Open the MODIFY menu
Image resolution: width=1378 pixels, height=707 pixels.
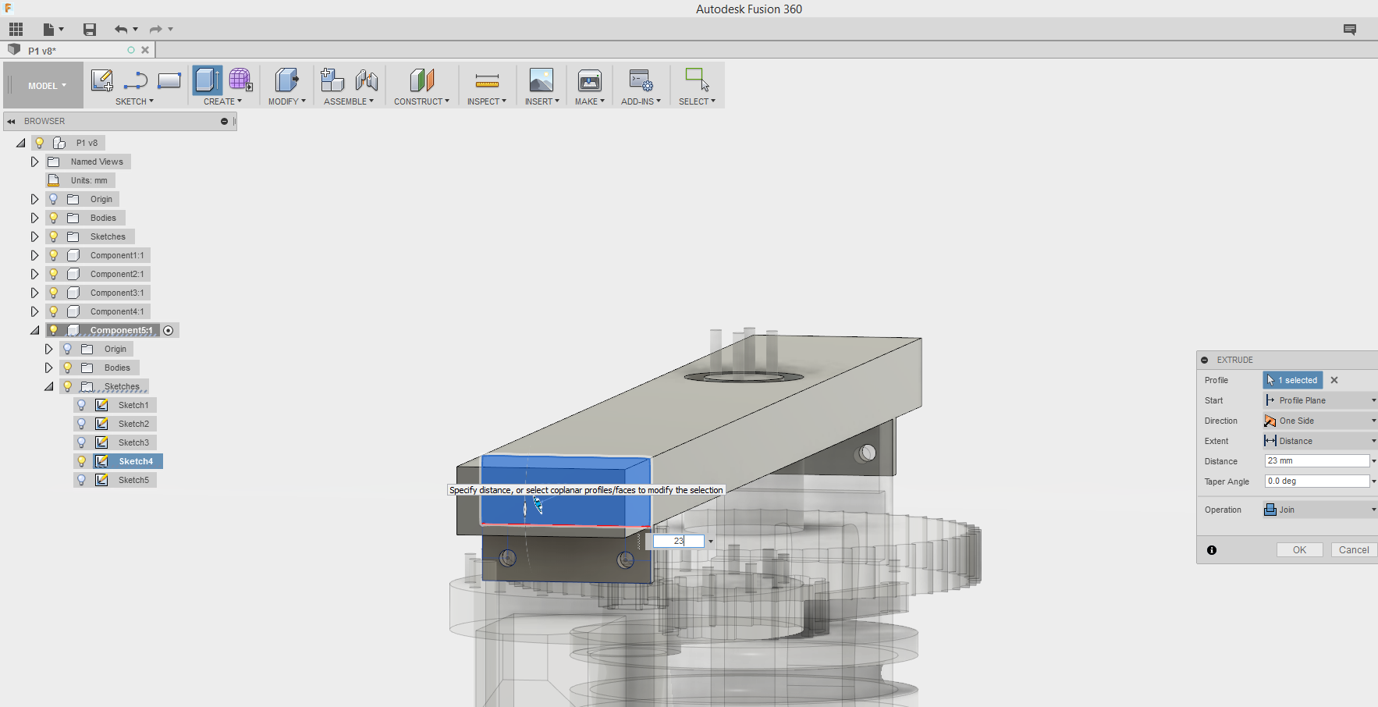tap(286, 101)
